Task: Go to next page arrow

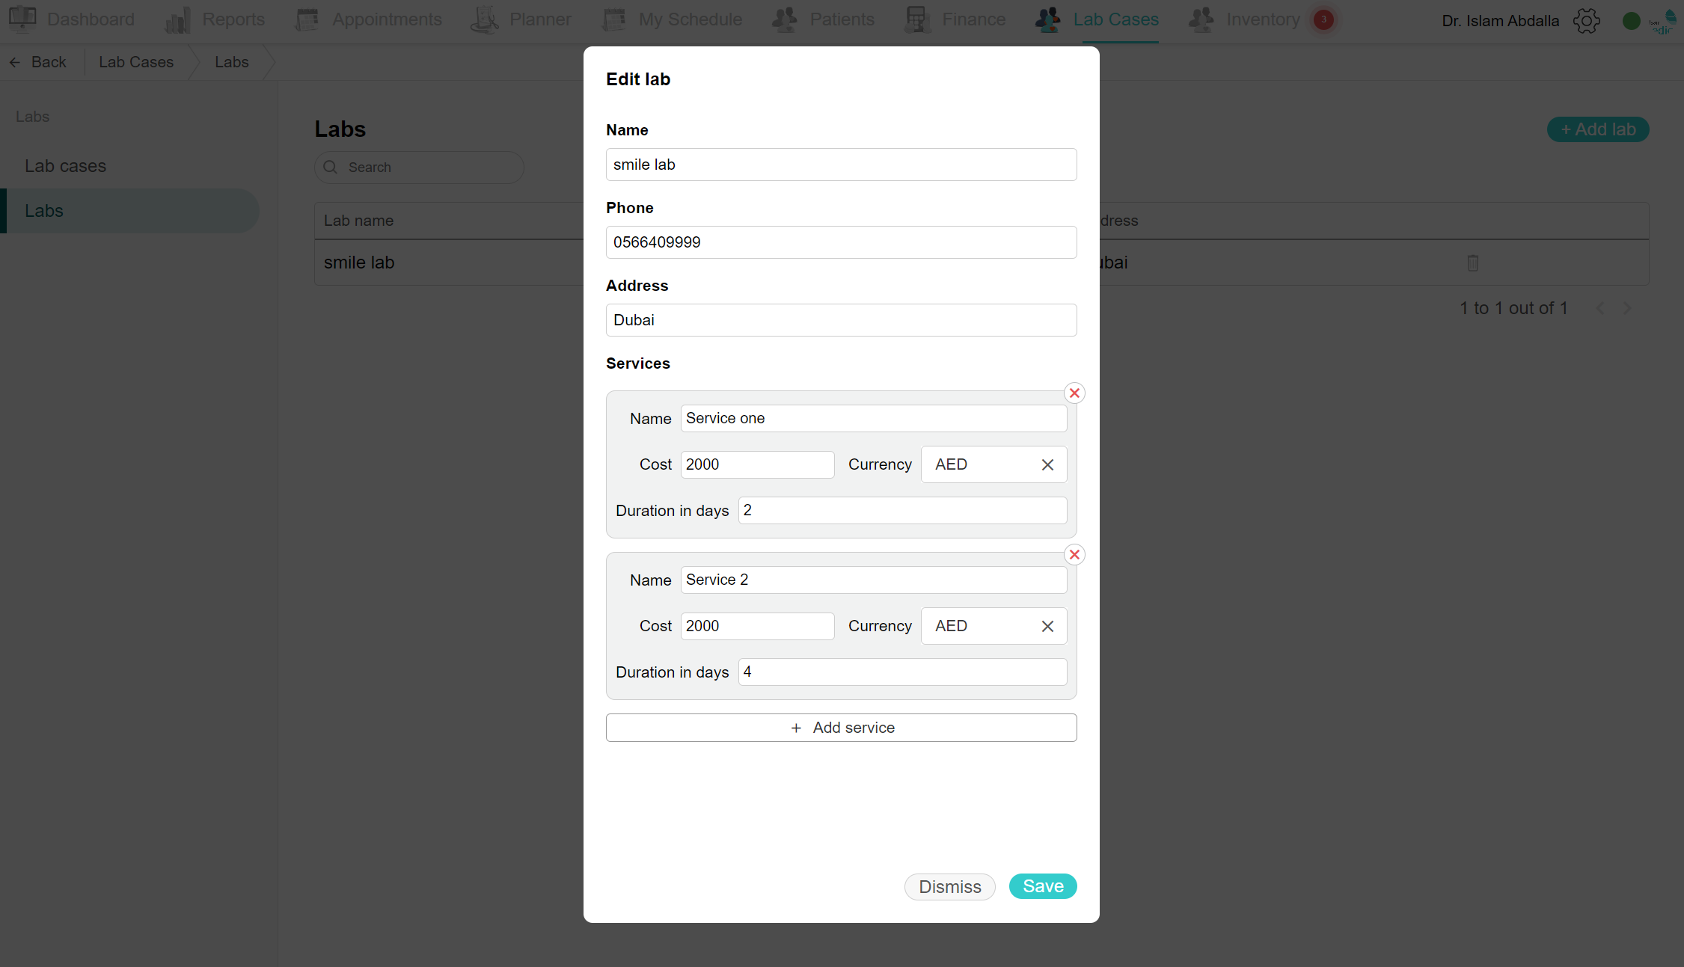Action: pyautogui.click(x=1627, y=308)
